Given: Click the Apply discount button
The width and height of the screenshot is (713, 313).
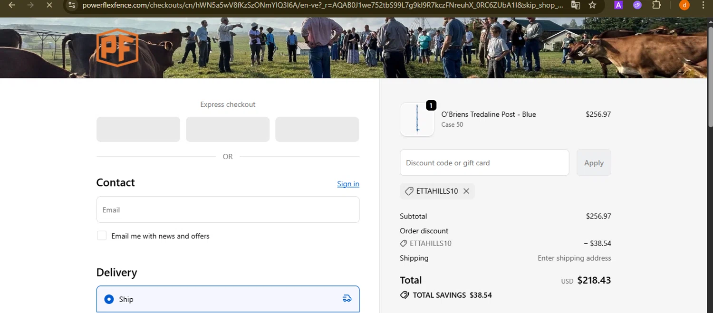Looking at the screenshot, I should [x=594, y=162].
